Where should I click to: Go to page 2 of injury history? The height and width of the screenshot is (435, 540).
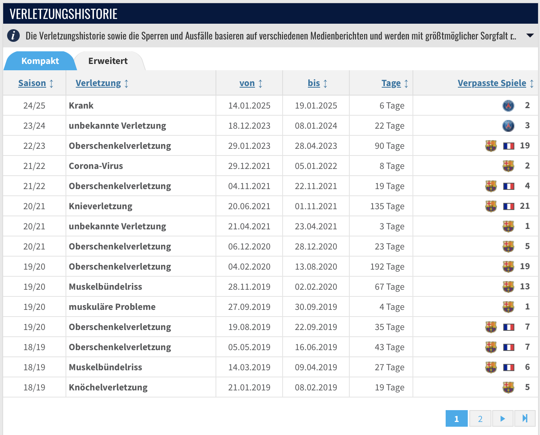(x=480, y=418)
